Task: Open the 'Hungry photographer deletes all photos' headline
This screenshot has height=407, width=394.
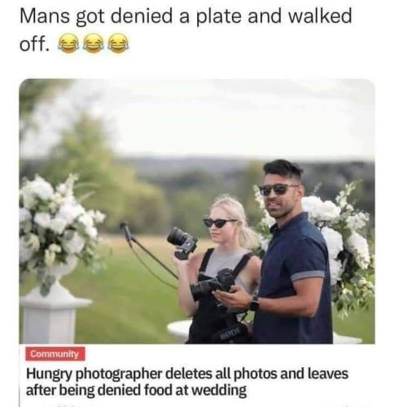Action: point(187,382)
